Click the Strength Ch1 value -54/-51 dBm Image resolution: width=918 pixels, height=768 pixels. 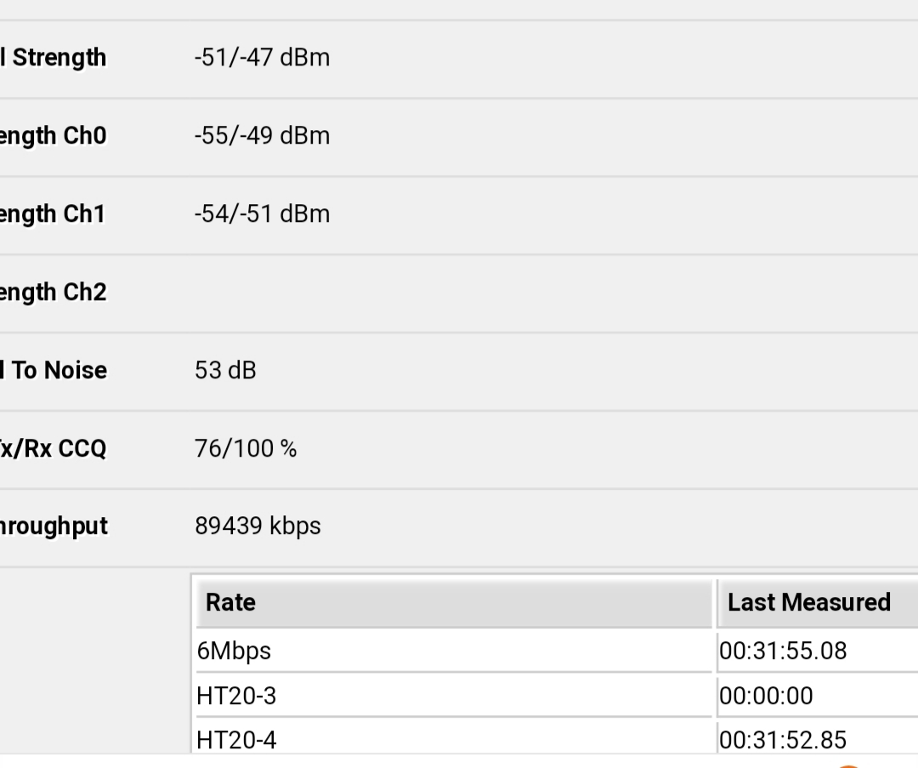click(262, 213)
